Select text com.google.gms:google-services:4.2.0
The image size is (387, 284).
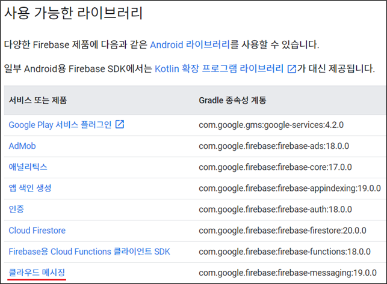pyautogui.click(x=271, y=125)
